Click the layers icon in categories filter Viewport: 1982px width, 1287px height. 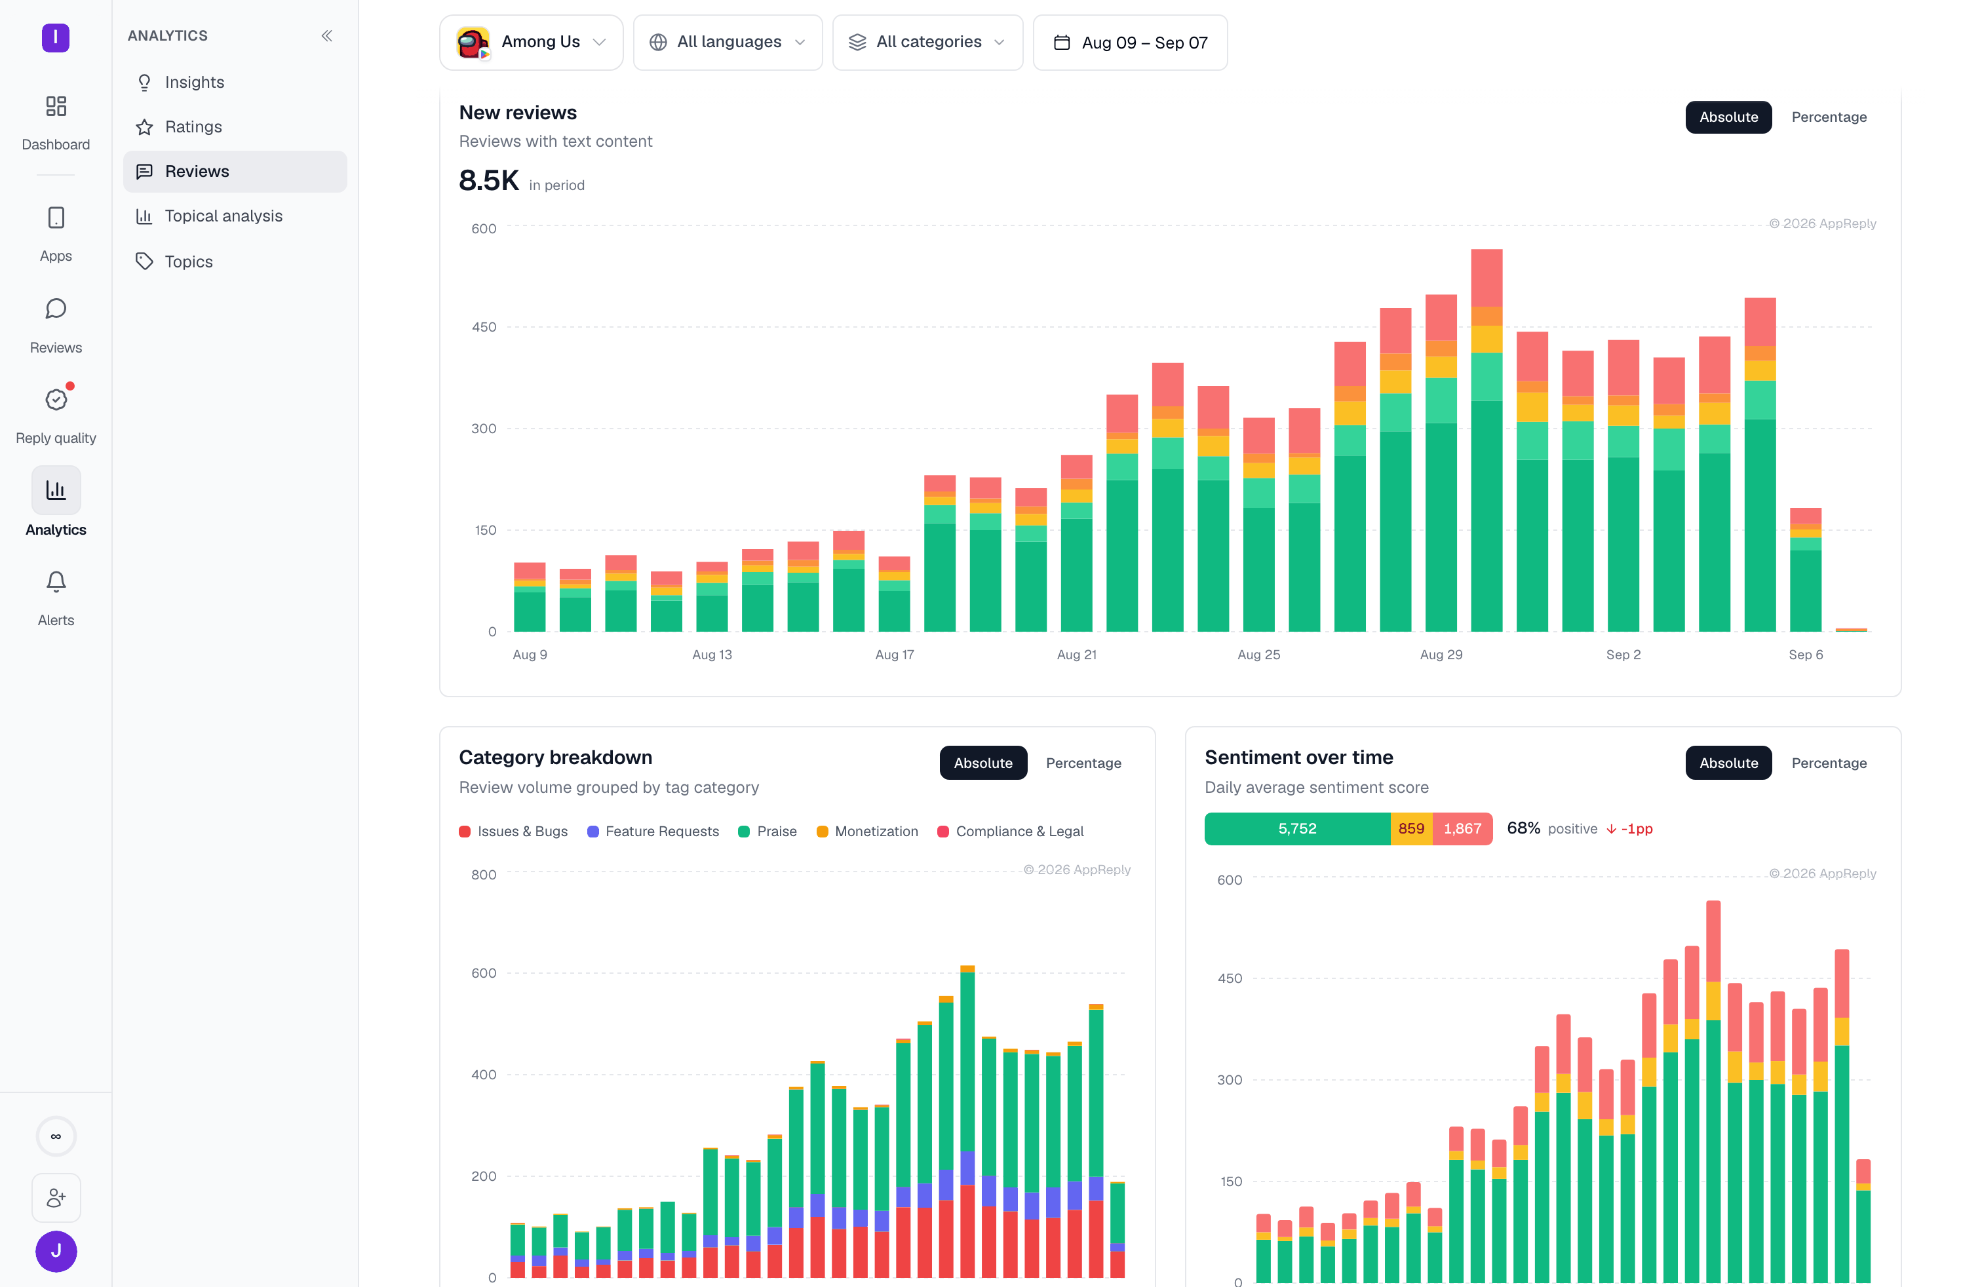pos(857,43)
